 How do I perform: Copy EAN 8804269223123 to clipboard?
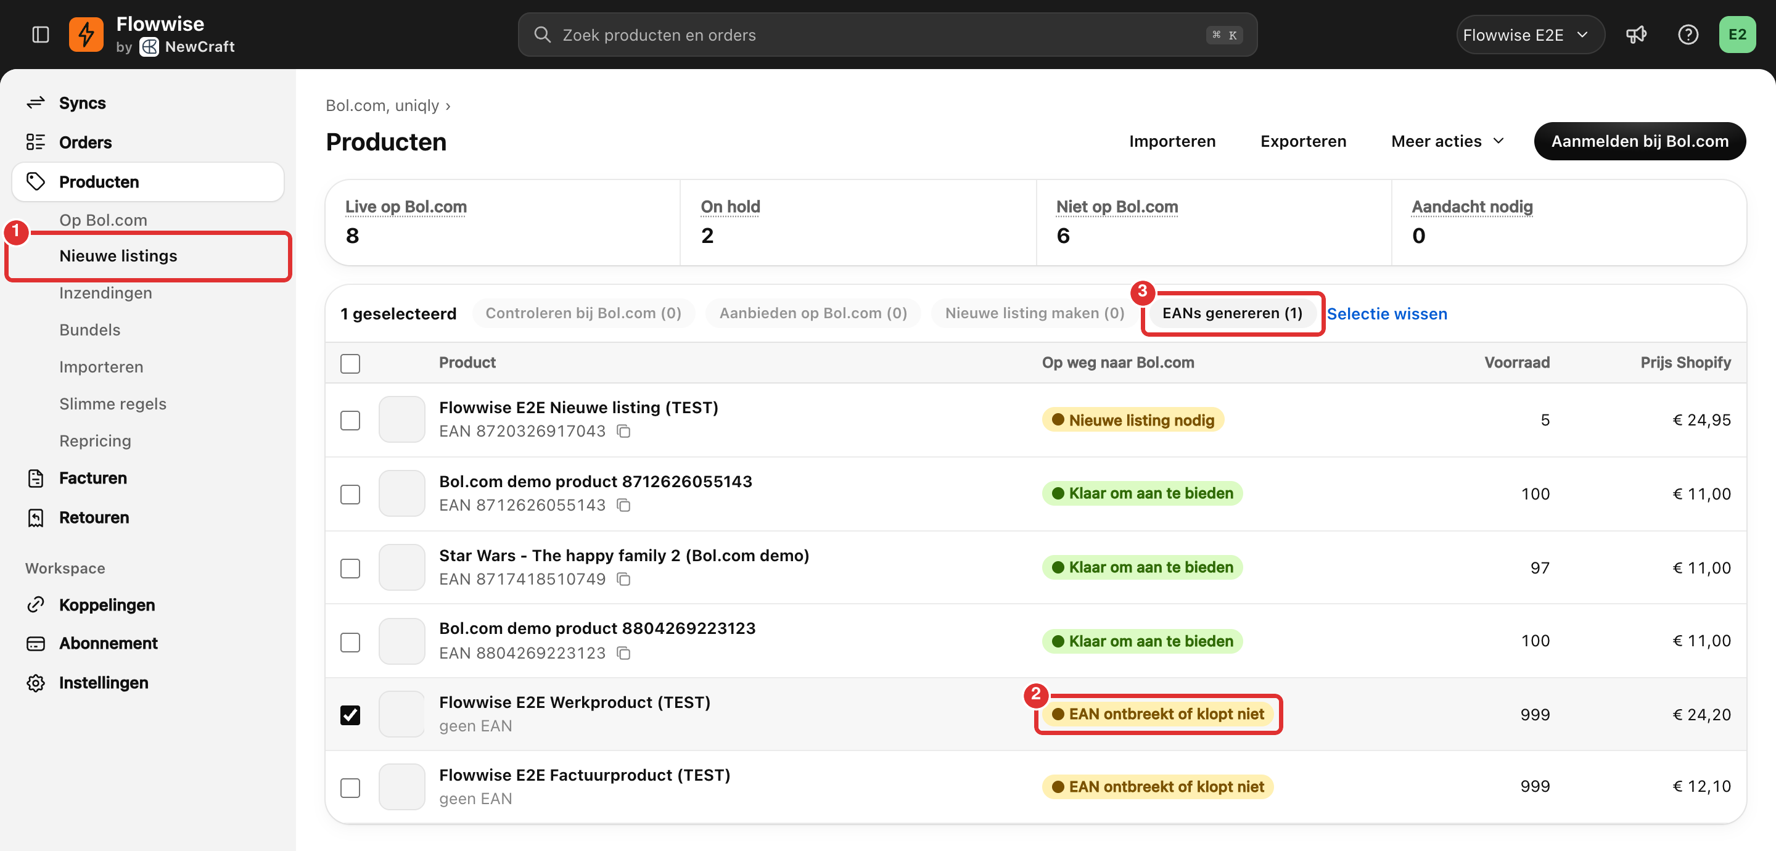623,653
